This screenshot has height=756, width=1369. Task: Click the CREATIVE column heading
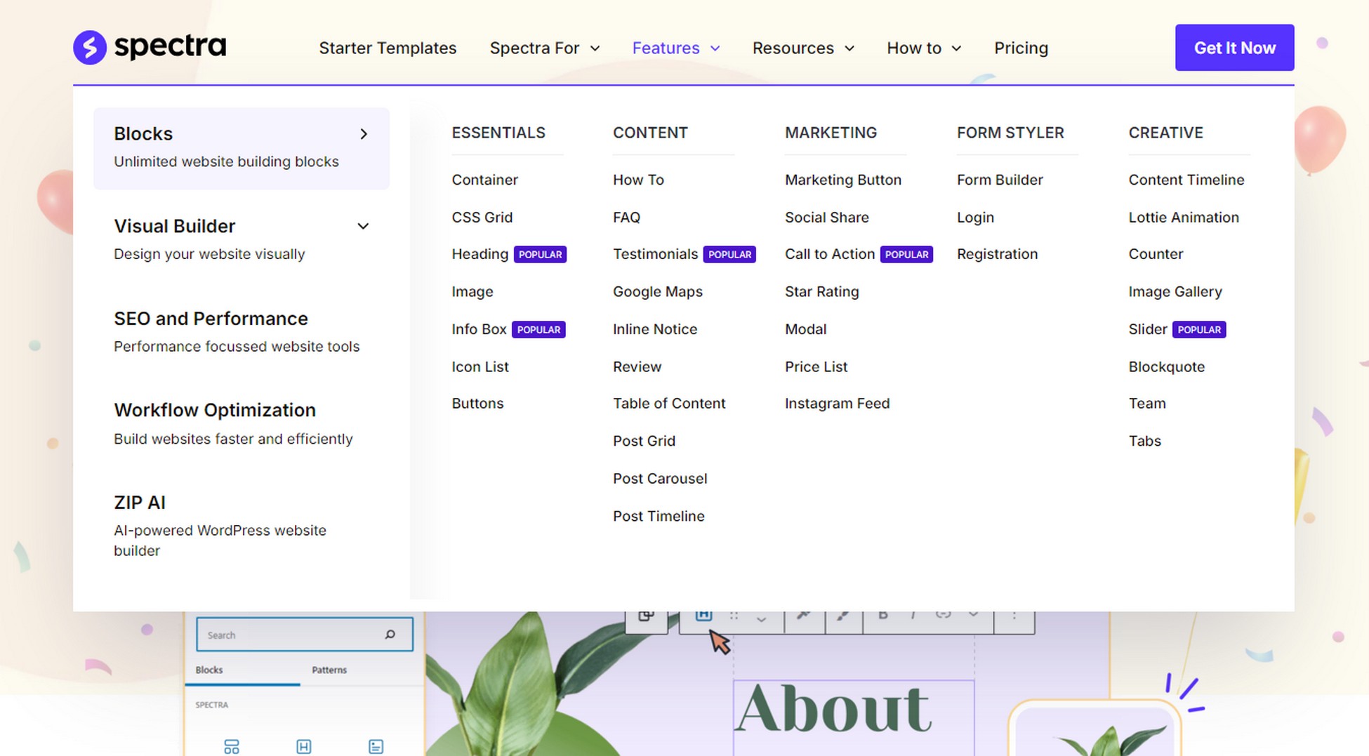(1165, 133)
